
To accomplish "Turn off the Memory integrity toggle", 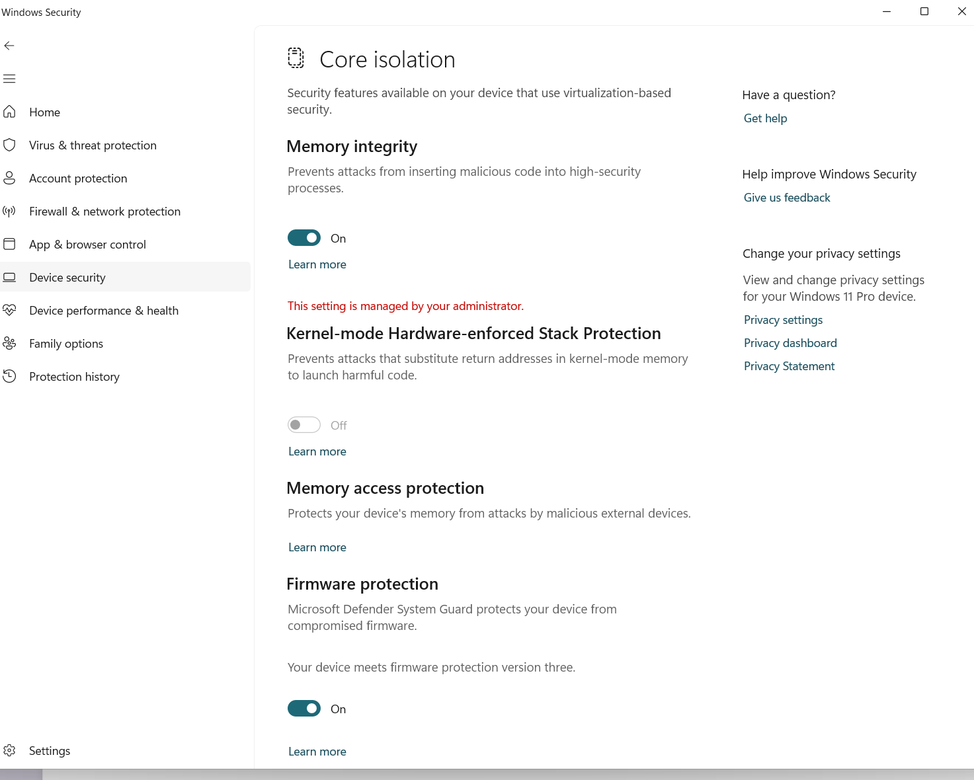I will click(304, 238).
